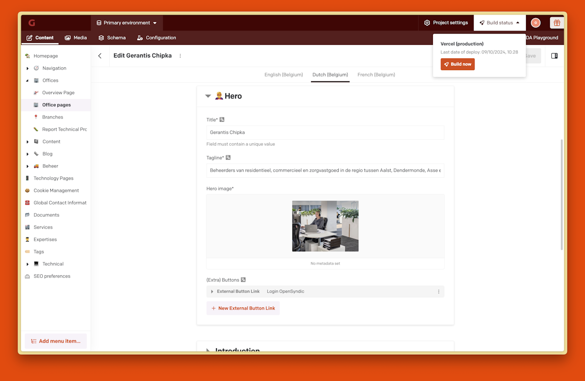Click the Edit Gerantis Chipka title
Viewport: 585px width, 381px height.
pyautogui.click(x=143, y=56)
